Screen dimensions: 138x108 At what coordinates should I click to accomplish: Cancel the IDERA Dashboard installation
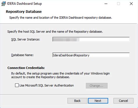pyautogui.click(x=123, y=101)
